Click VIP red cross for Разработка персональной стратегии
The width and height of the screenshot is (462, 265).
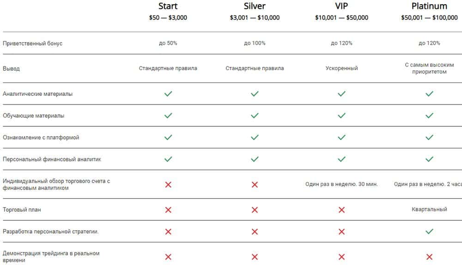341,231
